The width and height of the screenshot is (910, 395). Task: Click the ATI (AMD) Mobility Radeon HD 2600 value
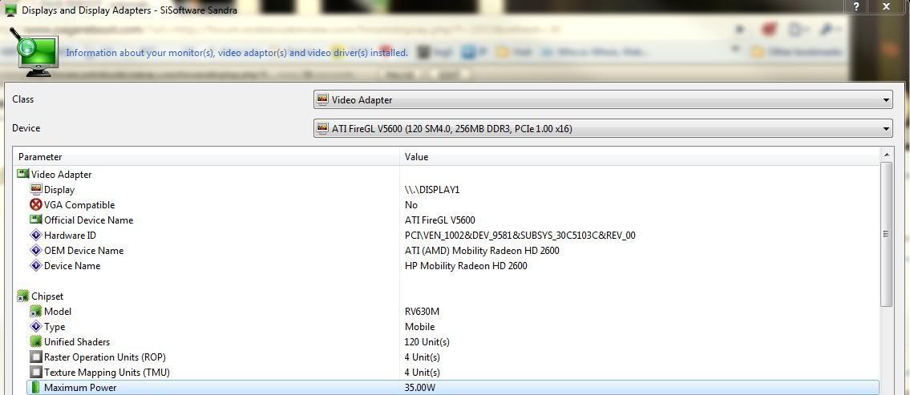coord(482,250)
